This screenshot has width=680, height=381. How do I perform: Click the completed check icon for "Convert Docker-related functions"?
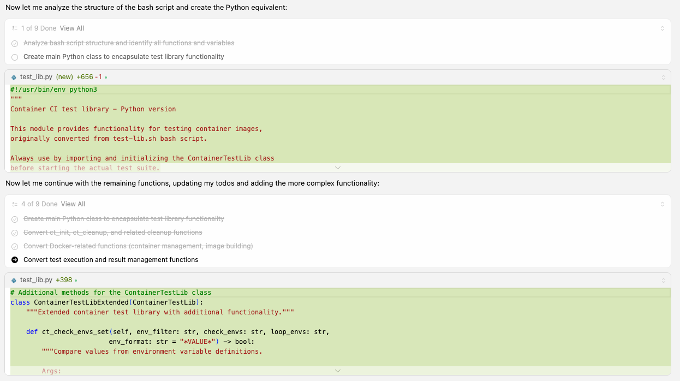pos(15,246)
